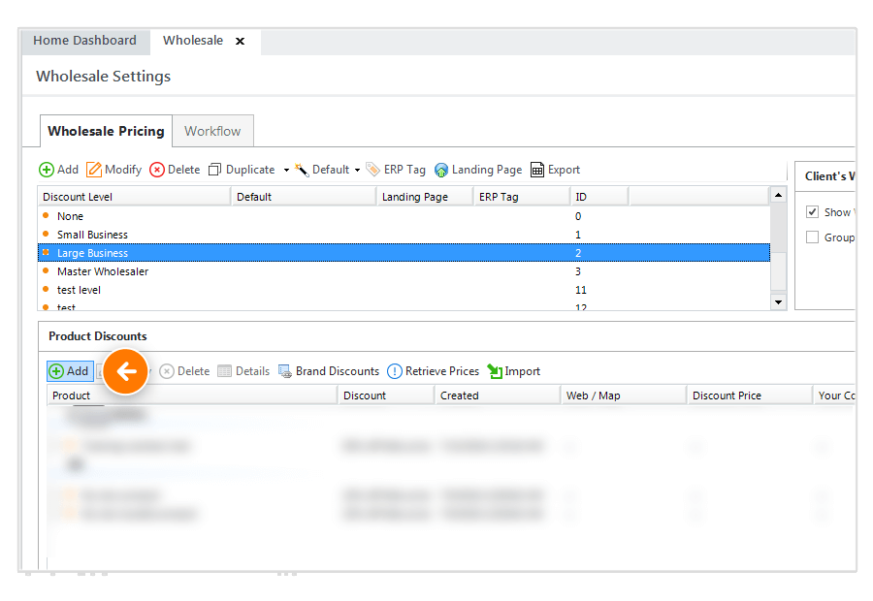Select the None discount level row
This screenshot has width=873, height=601.
pyautogui.click(x=404, y=216)
